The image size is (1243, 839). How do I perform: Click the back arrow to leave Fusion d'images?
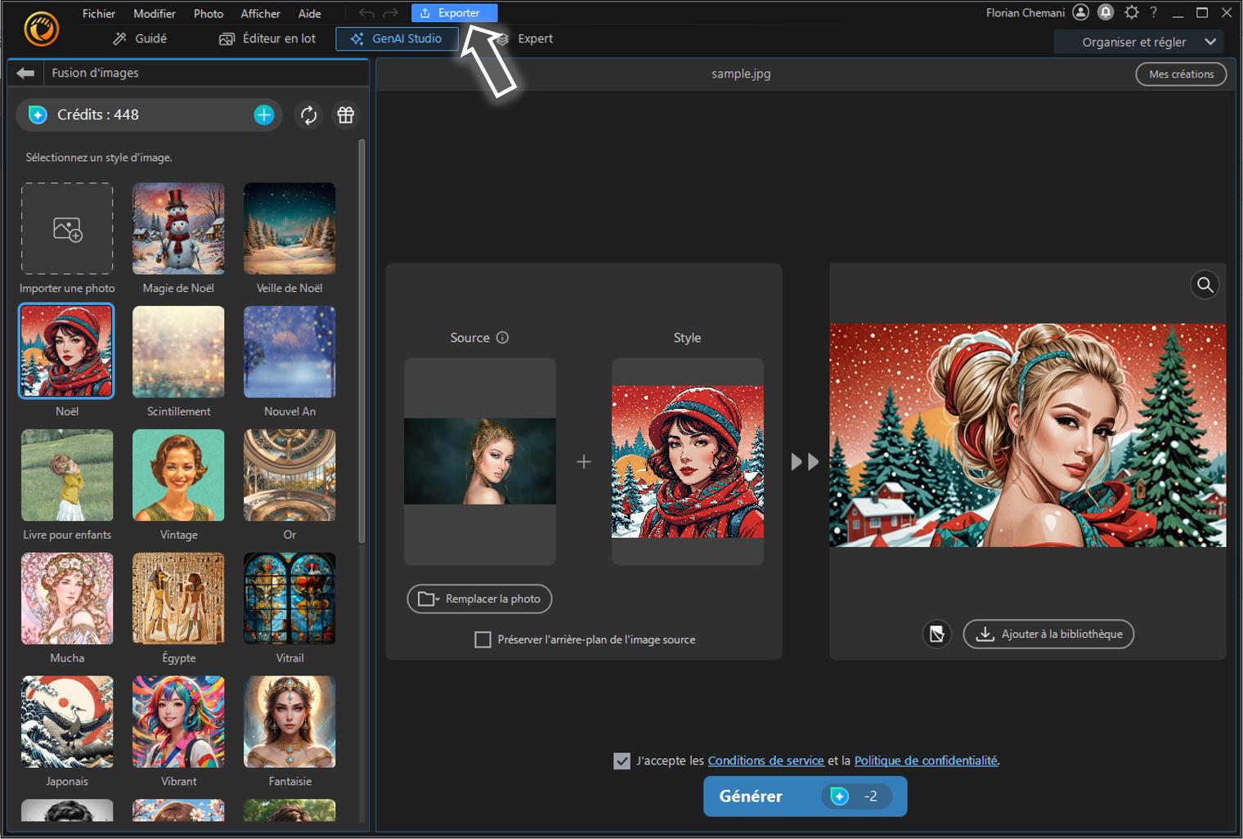coord(25,73)
